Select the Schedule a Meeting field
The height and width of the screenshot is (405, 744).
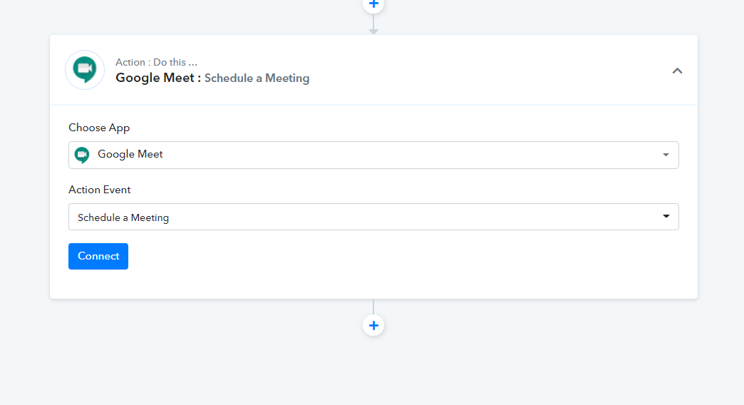click(373, 217)
